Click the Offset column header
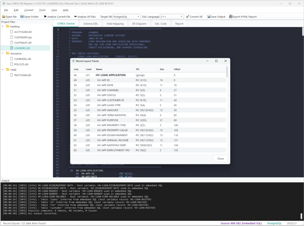 [x=177, y=69]
